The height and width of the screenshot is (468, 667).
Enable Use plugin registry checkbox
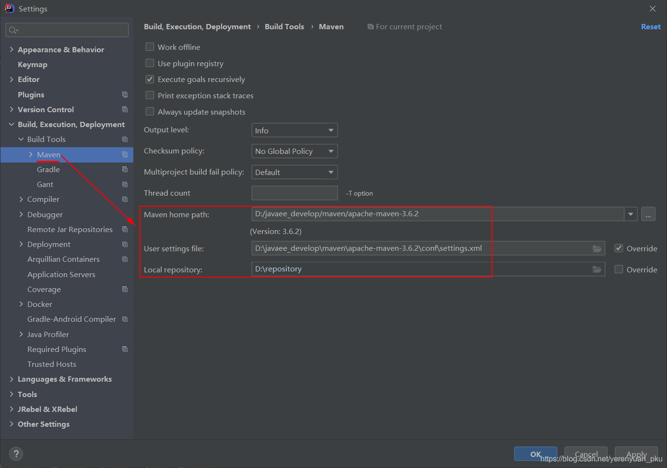point(150,63)
